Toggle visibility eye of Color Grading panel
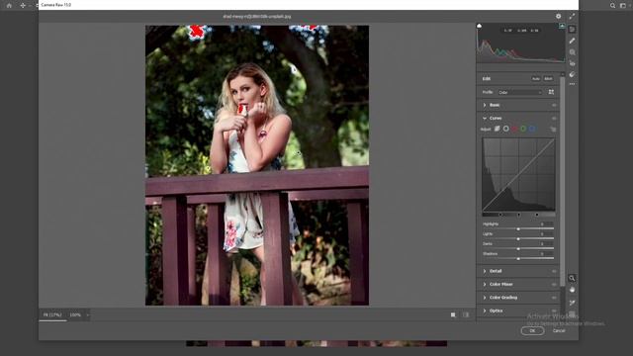Screen dimensions: 633x356 (554, 298)
